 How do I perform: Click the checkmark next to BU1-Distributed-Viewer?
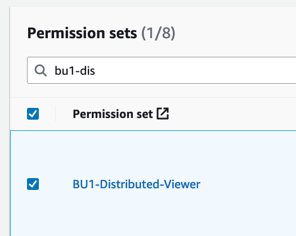tap(33, 184)
